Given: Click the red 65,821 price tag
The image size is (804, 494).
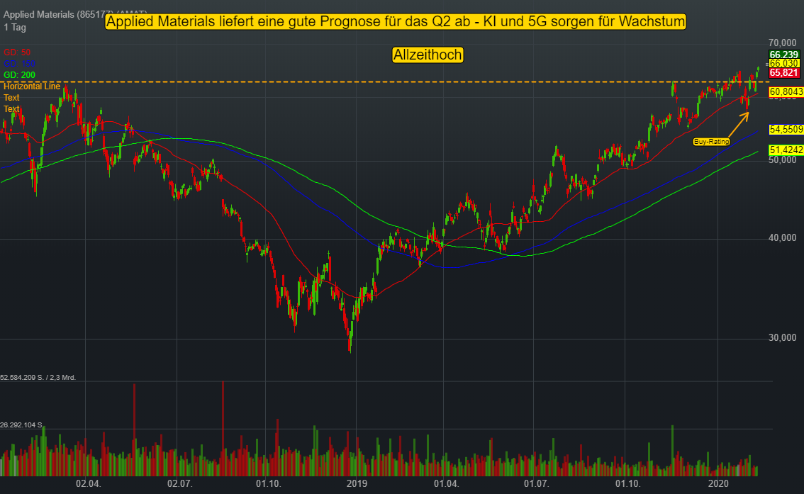Looking at the screenshot, I should [x=784, y=73].
